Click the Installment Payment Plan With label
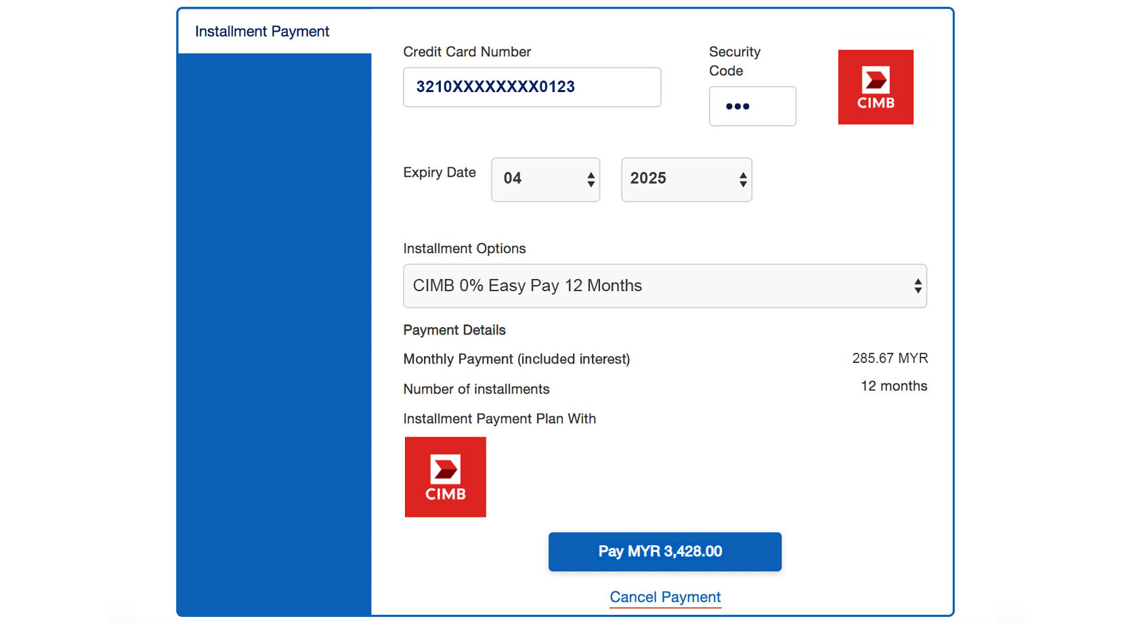 click(500, 418)
